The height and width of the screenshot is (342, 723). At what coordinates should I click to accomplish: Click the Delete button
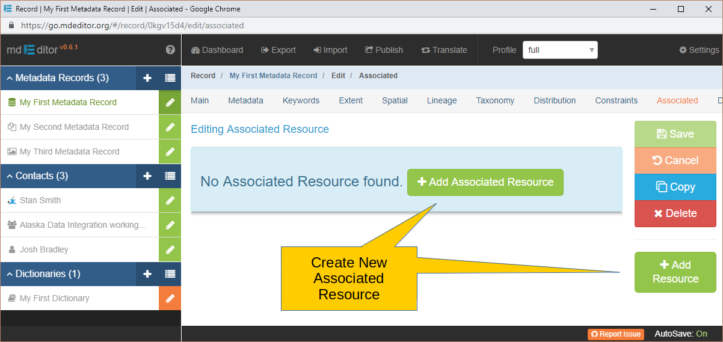[x=675, y=213]
